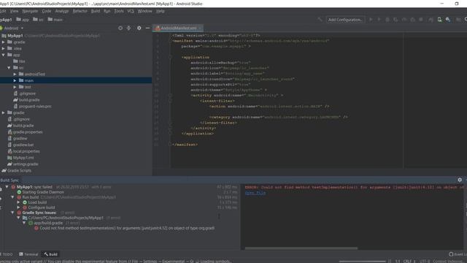Click the CRLF line separator in status bar
This screenshot has height=263, width=467.
coord(409,262)
